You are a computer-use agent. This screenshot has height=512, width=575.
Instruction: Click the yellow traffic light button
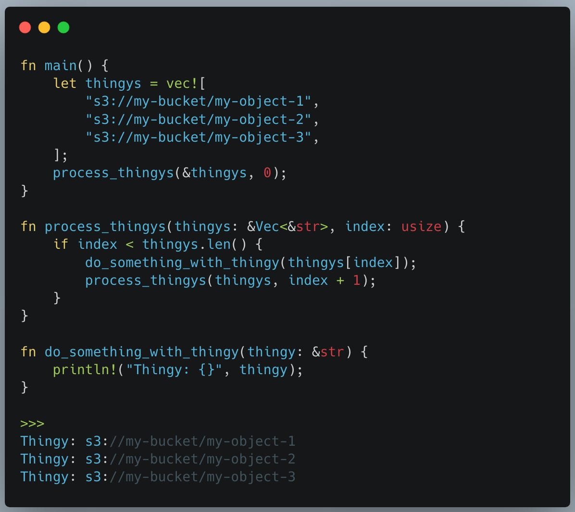pyautogui.click(x=44, y=27)
